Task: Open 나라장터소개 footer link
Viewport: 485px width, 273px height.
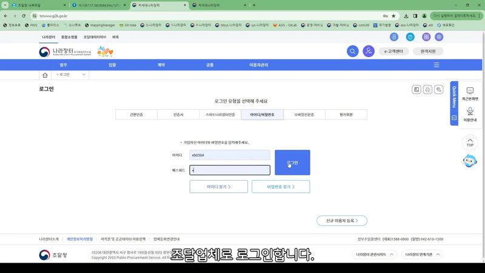Action: click(48, 239)
